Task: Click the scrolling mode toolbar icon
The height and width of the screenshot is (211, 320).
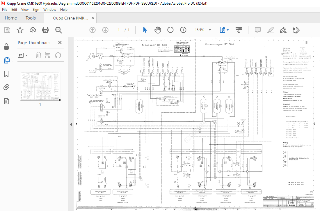Action: 239,30
